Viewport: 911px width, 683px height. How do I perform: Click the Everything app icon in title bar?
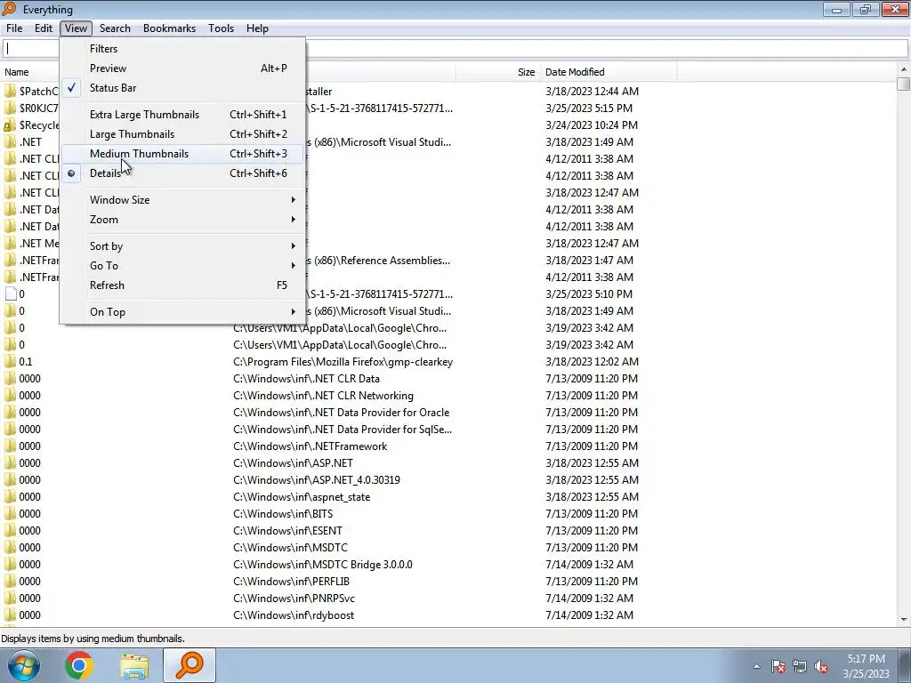pos(9,9)
